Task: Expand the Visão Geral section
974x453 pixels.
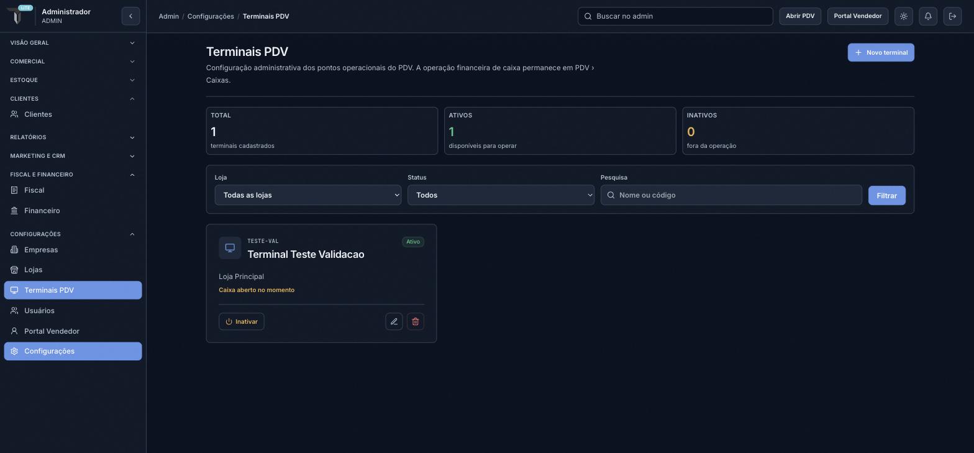Action: [73, 43]
